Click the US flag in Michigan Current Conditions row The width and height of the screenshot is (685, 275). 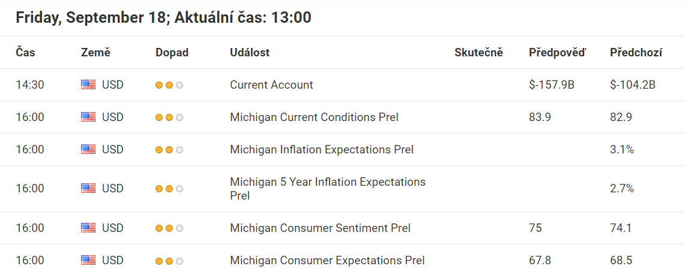pyautogui.click(x=88, y=117)
